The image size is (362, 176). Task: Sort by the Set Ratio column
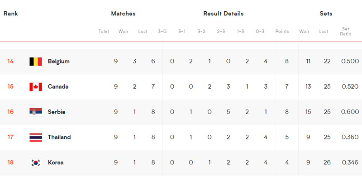point(346,31)
